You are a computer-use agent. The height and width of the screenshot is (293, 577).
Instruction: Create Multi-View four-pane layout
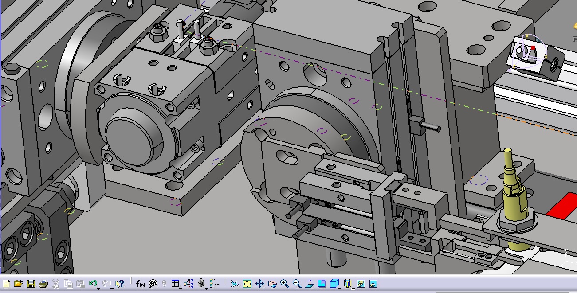tap(322, 284)
